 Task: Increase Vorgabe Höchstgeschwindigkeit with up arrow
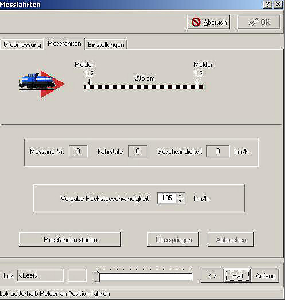click(x=180, y=196)
